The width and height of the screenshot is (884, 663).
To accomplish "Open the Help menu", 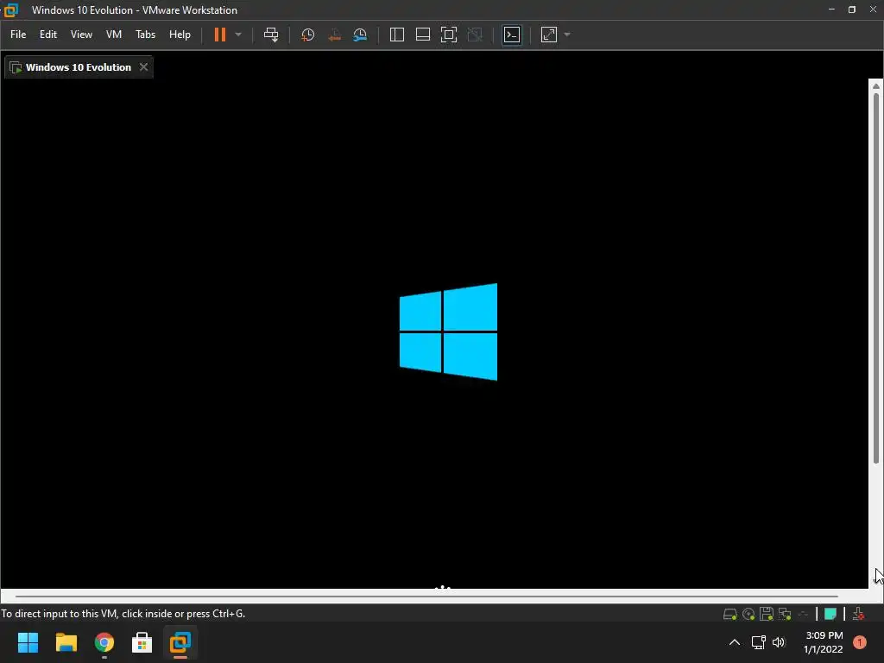I will 180,35.
